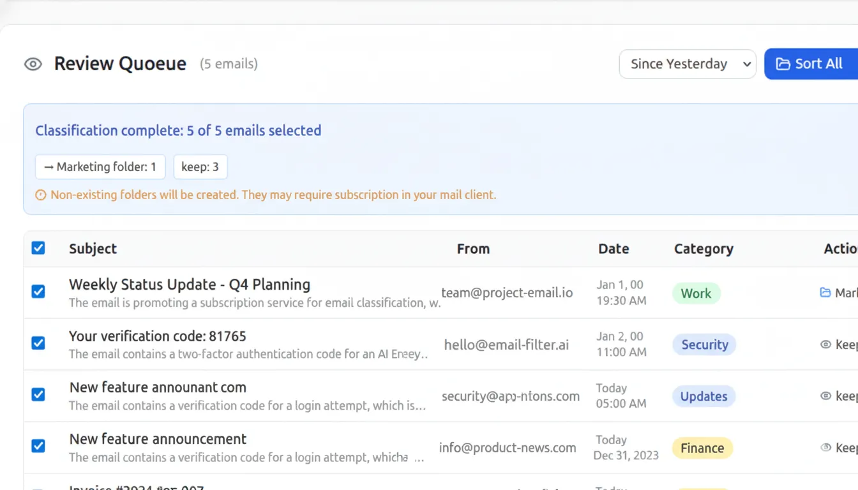
Task: Click eye Keep icon for verification code email
Action: coord(825,345)
